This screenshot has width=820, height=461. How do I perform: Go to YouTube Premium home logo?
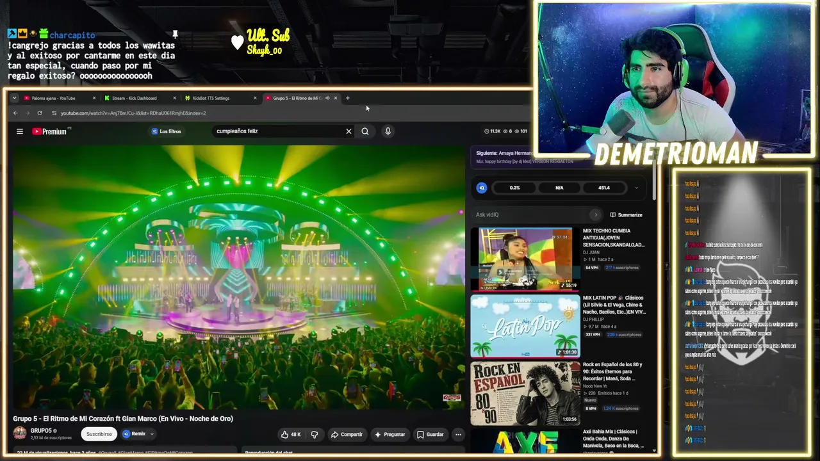(49, 131)
